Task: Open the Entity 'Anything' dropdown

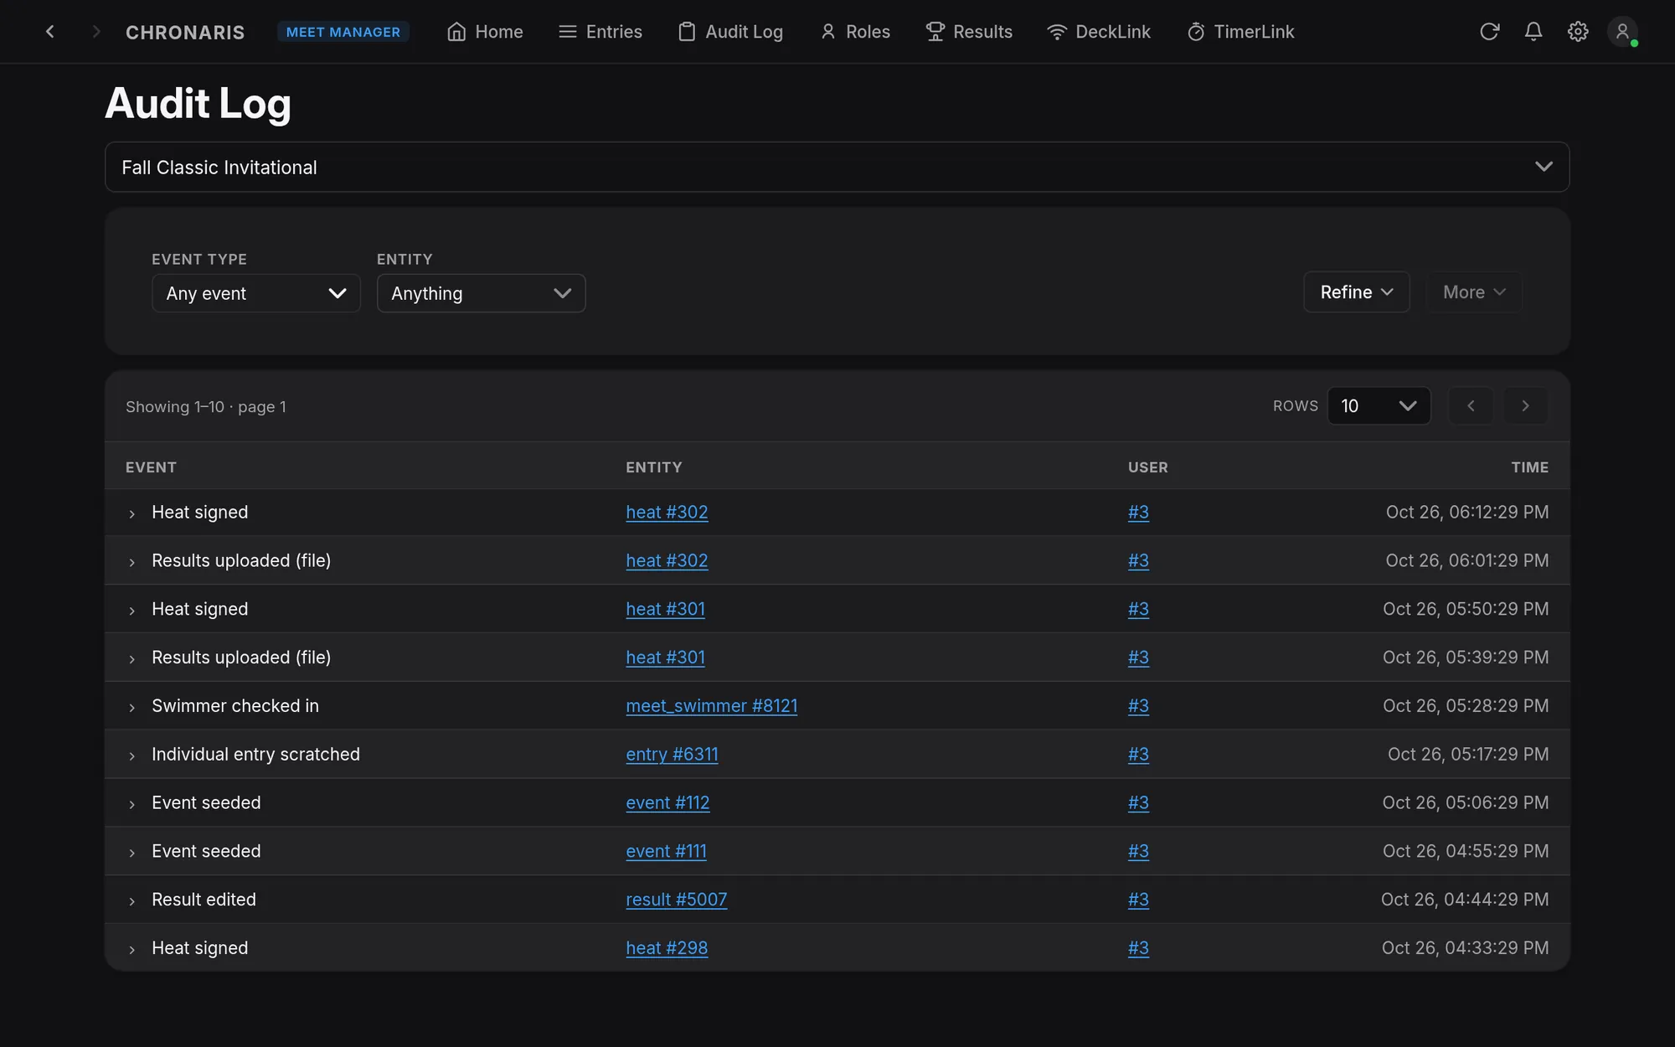Action: click(x=481, y=293)
